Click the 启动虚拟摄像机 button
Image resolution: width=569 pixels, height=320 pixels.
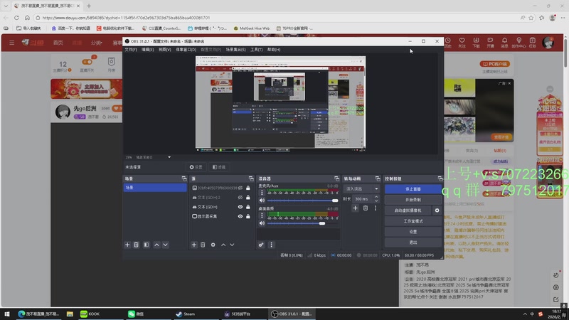point(408,210)
